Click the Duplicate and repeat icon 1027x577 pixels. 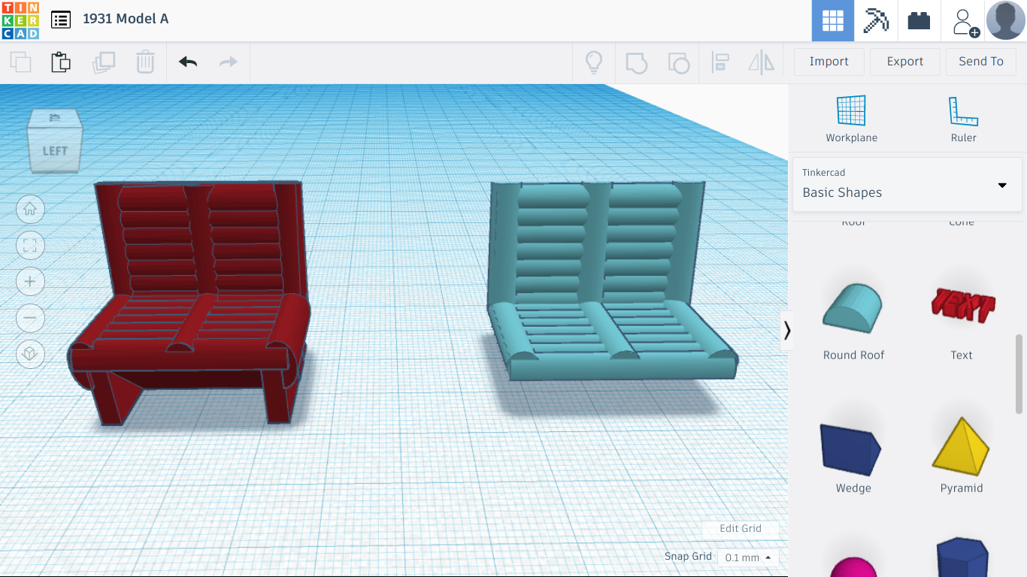[x=103, y=62]
